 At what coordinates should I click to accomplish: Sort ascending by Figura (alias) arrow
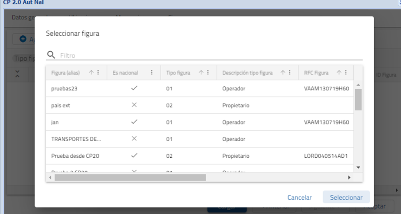click(x=91, y=73)
